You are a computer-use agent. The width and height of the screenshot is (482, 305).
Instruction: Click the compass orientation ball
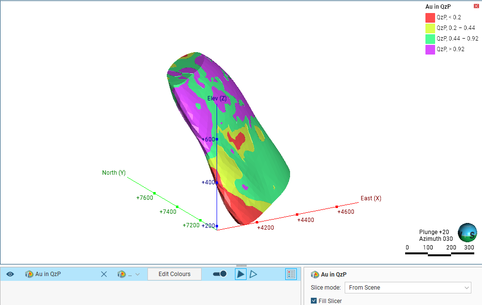point(467,232)
